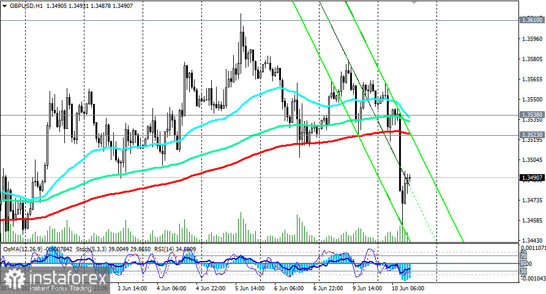This screenshot has height=294, width=546.
Task: Click the 3 Jun 14:00 time label
Action: [132, 288]
